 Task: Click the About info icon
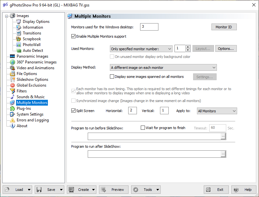tap(13, 126)
